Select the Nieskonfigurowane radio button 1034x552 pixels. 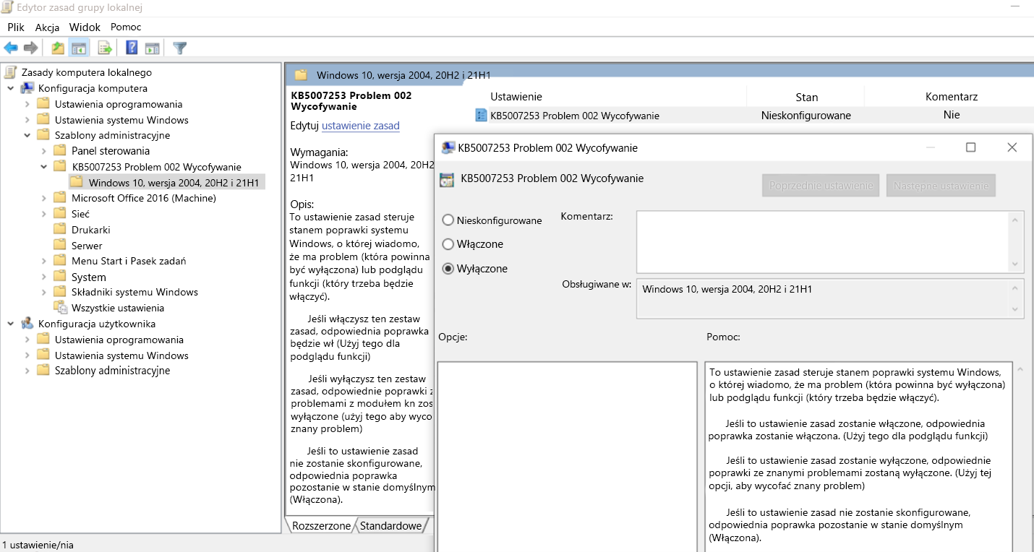(448, 220)
